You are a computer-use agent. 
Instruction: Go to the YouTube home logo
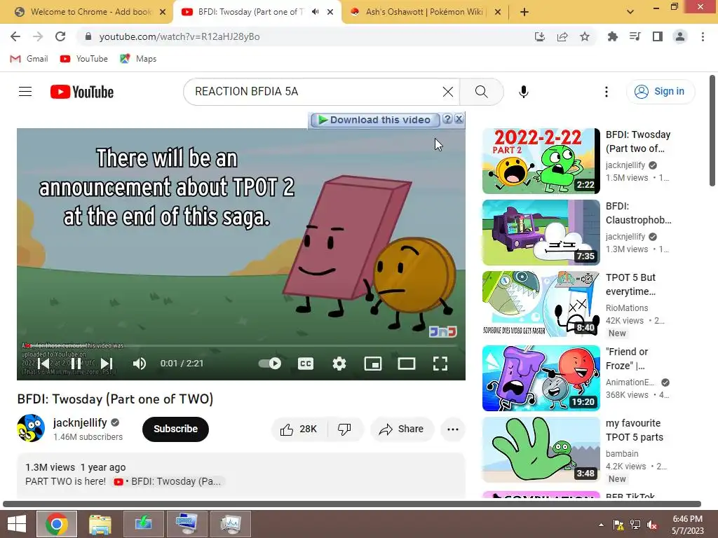[82, 92]
